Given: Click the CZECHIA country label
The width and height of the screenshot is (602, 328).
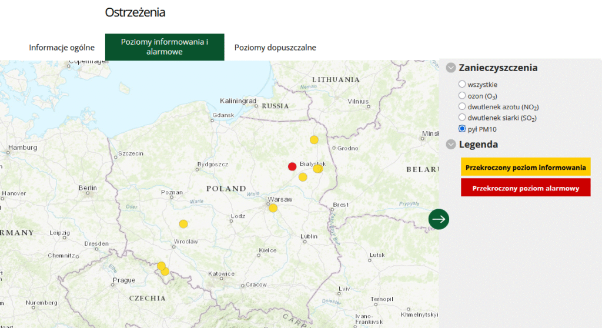Looking at the screenshot, I should click(148, 298).
